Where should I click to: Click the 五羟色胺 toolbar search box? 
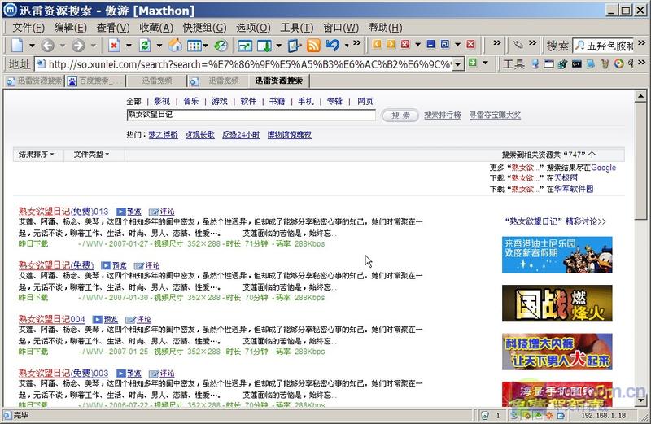[604, 46]
